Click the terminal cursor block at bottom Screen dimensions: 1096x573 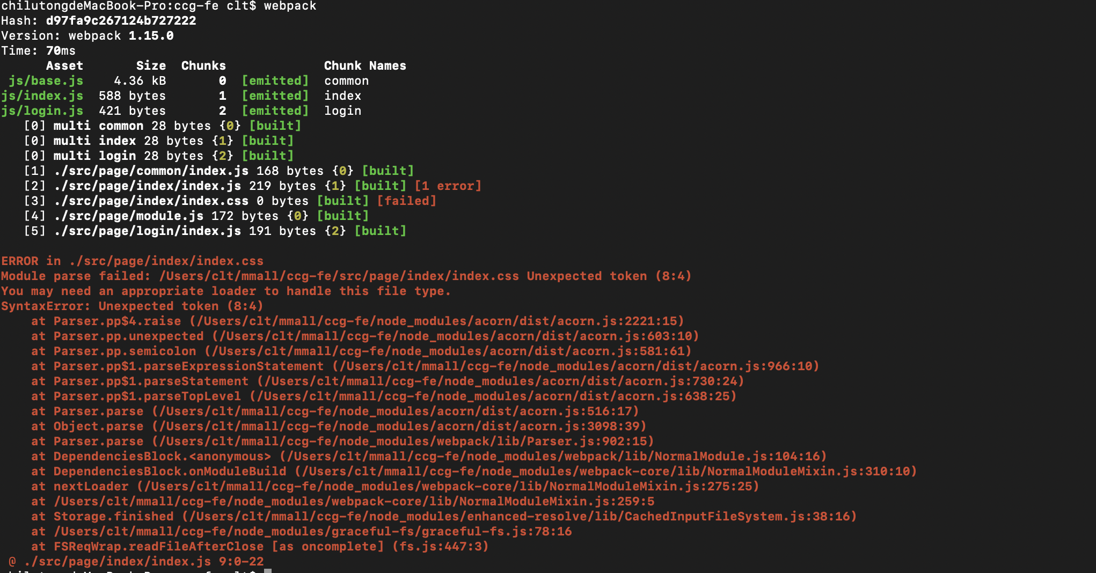pos(268,570)
